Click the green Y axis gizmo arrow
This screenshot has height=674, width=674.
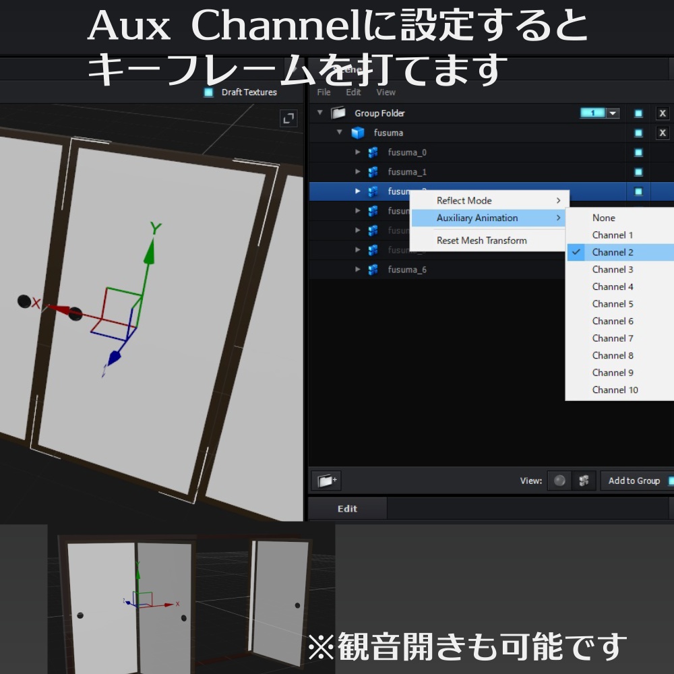pos(149,251)
